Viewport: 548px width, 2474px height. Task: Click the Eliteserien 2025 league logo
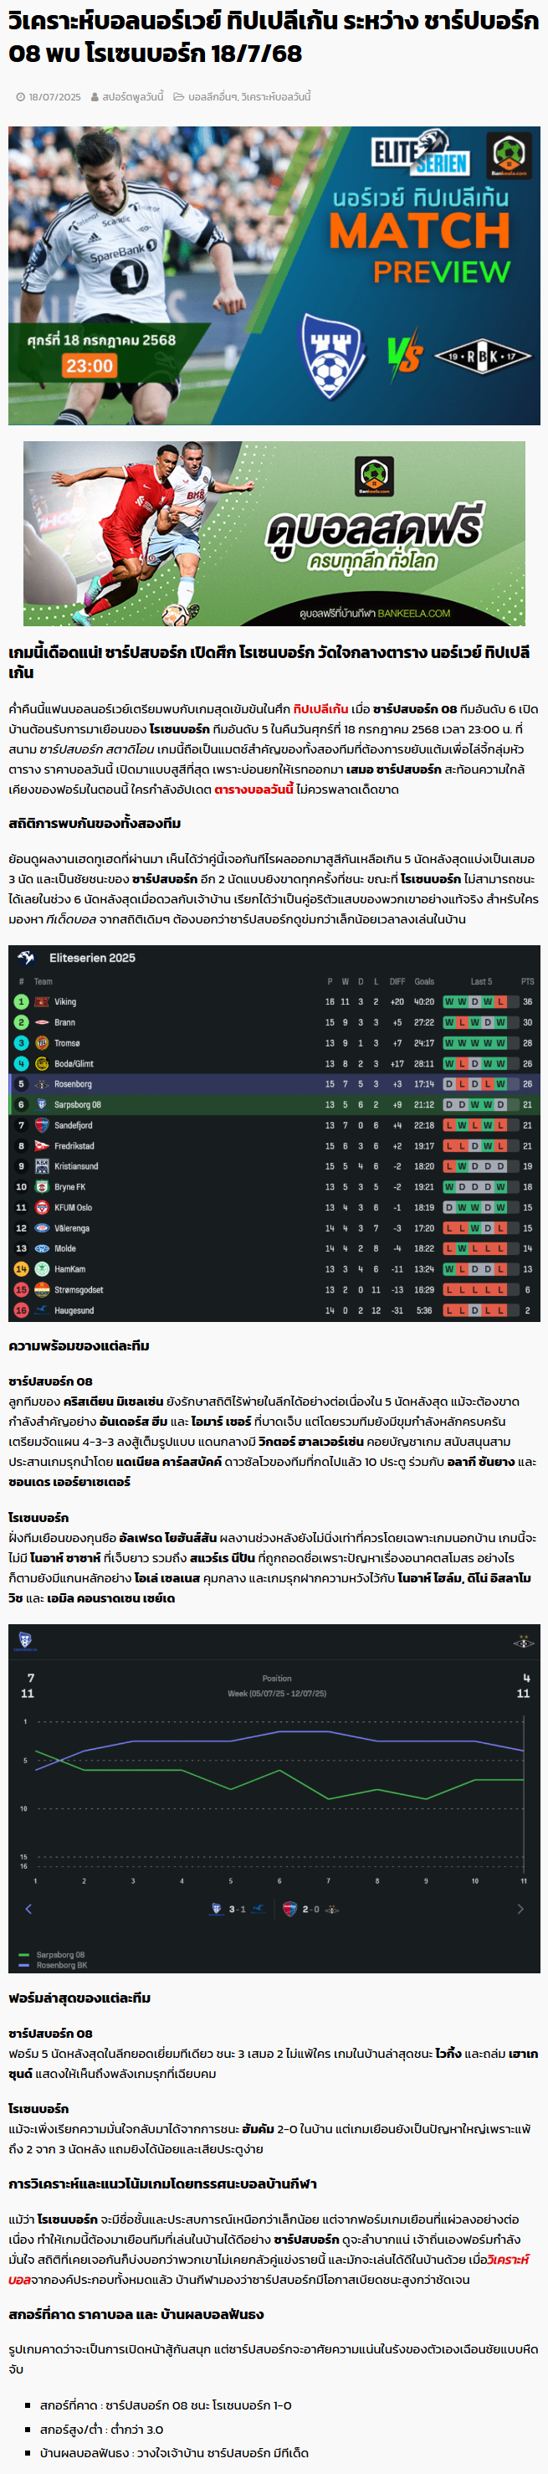click(x=27, y=958)
